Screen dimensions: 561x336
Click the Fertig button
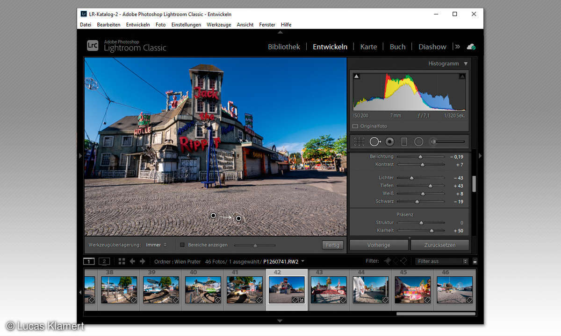click(332, 245)
